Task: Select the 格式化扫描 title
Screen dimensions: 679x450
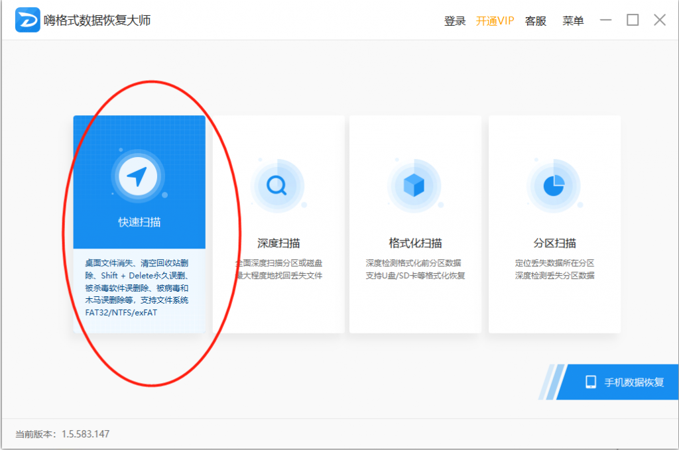Action: coord(415,243)
